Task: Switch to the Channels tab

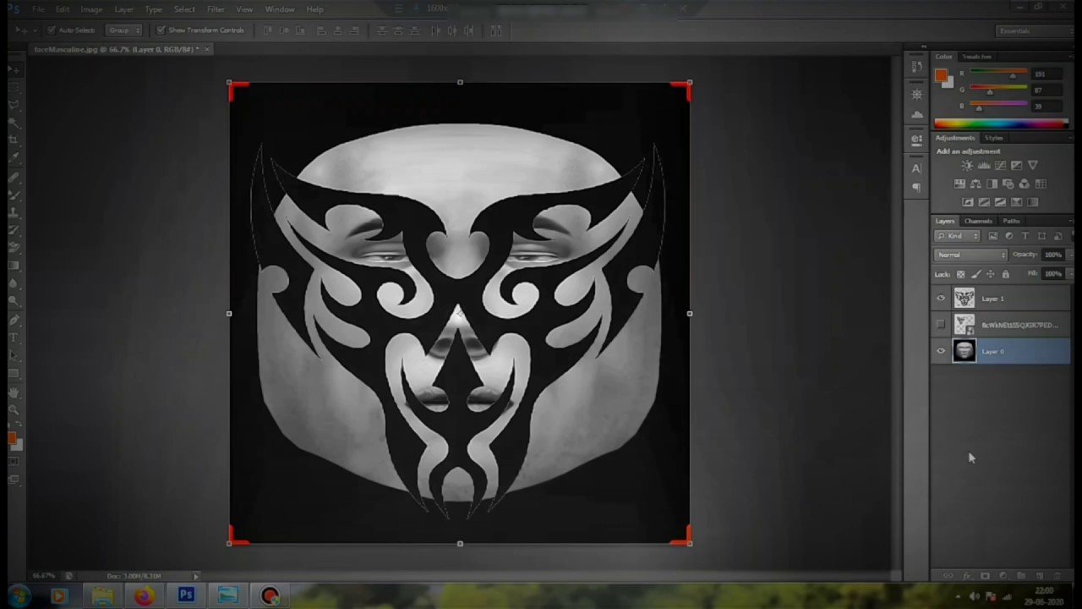Action: pyautogui.click(x=978, y=221)
